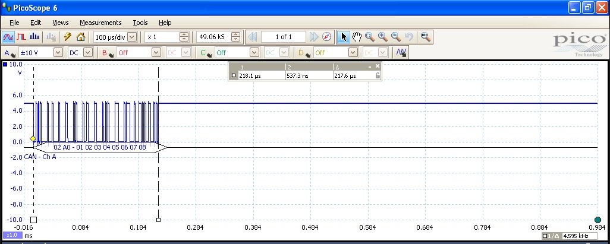
Task: Select the window zoom tool
Action: click(370, 37)
